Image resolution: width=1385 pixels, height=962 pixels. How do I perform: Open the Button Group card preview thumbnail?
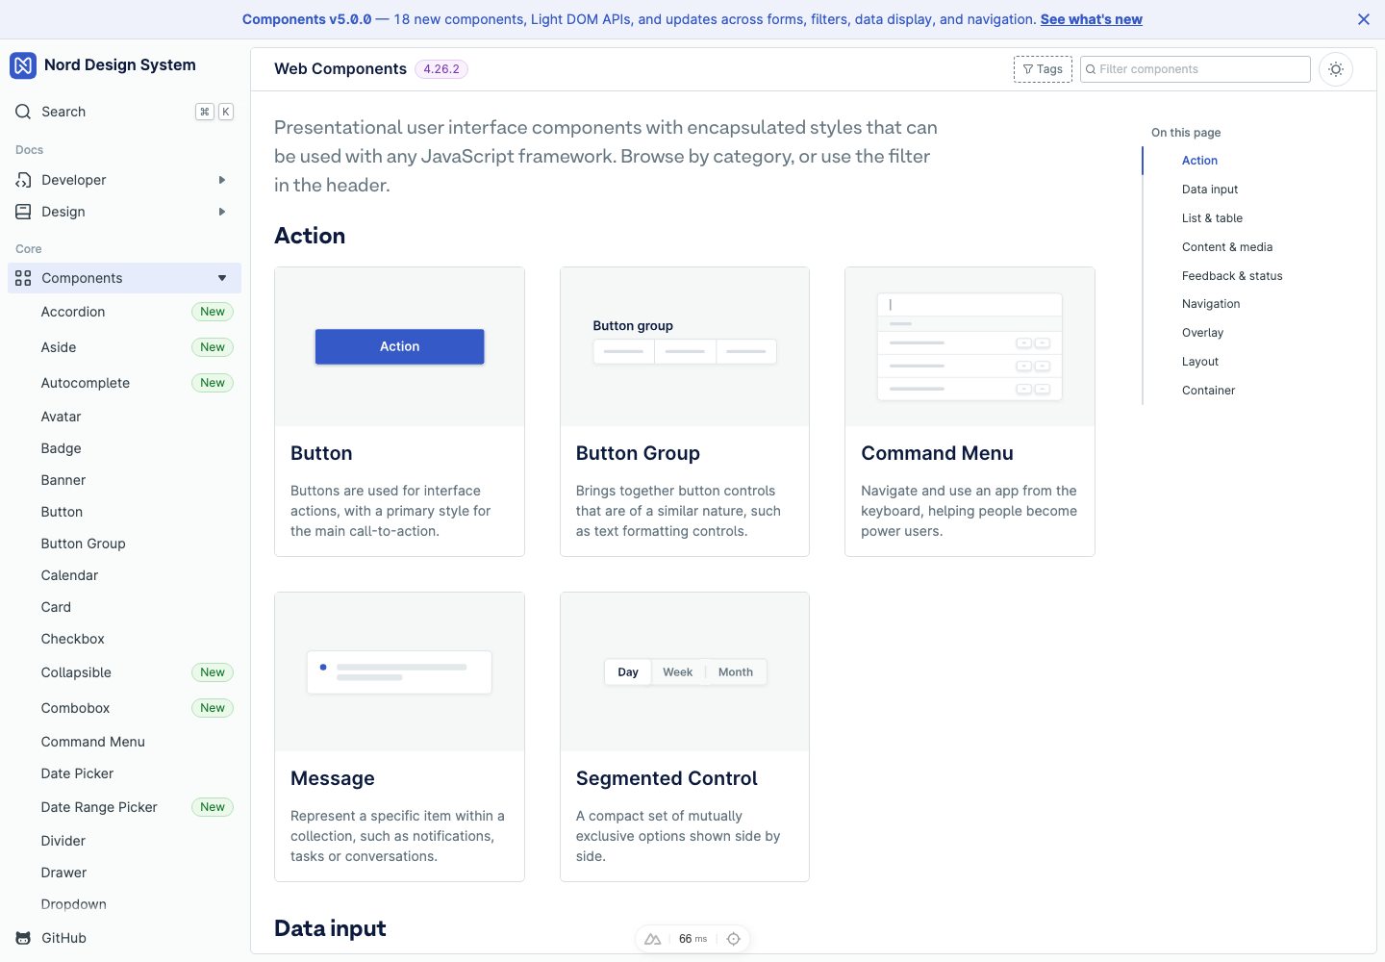pos(685,346)
